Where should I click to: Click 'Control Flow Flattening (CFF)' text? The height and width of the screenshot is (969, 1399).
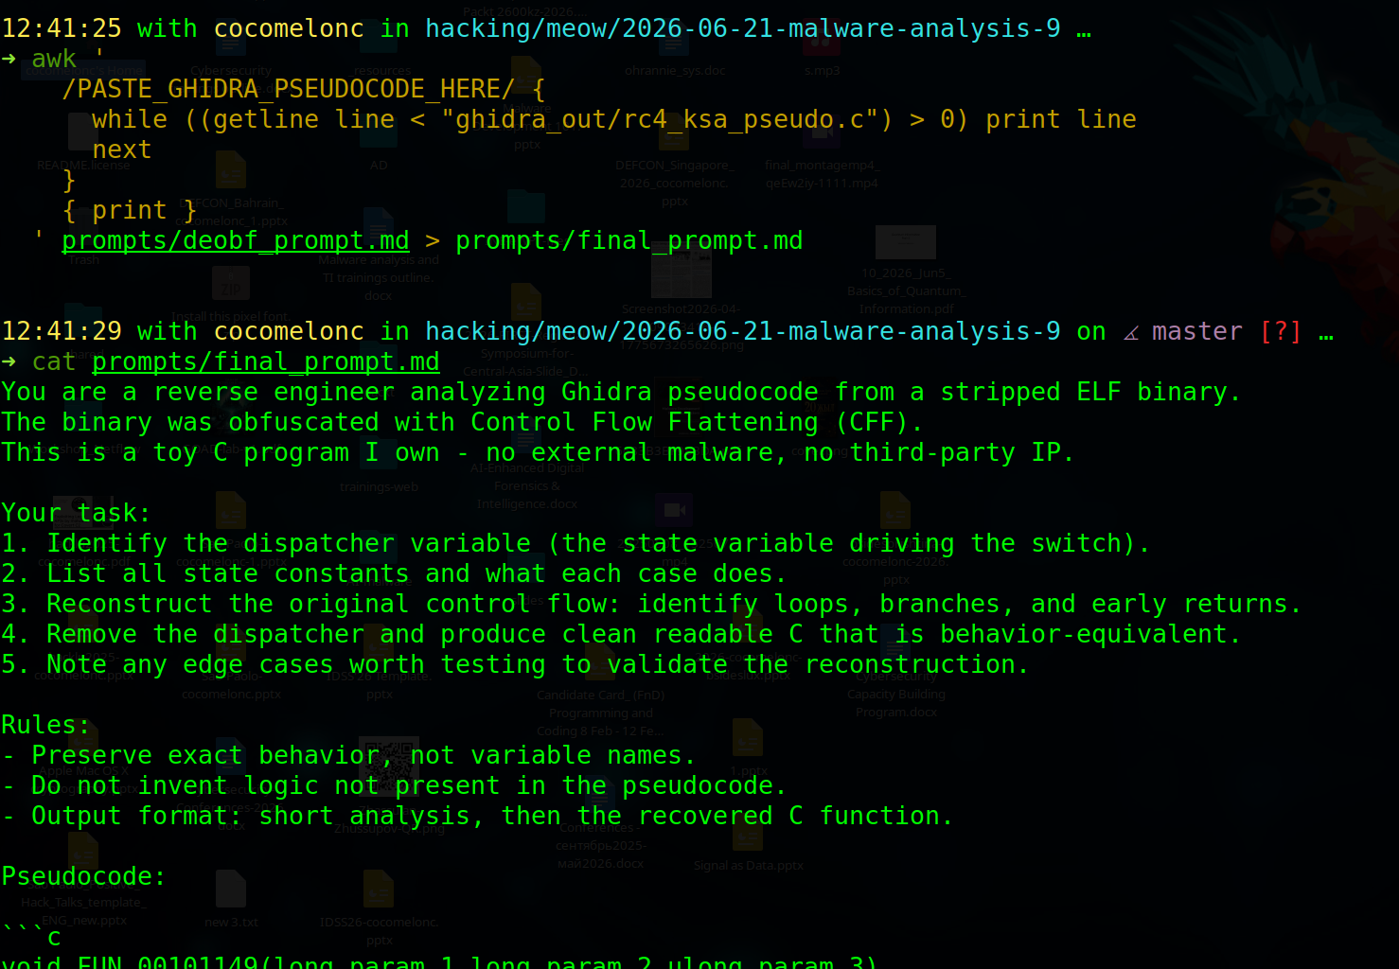coord(689,422)
